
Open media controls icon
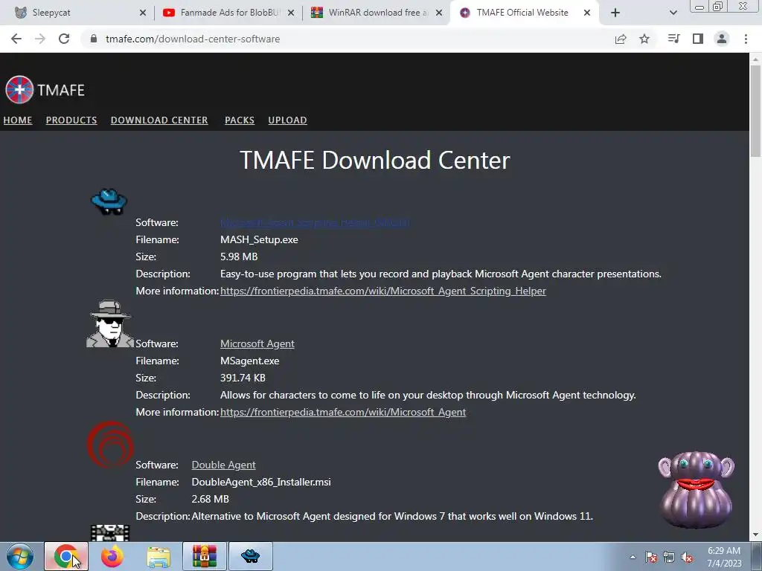pos(673,39)
